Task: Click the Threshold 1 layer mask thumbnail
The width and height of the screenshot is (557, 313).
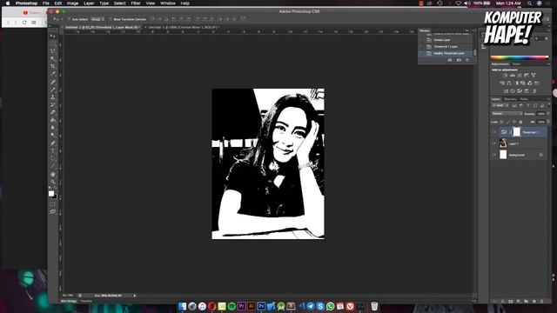Action: pos(516,132)
